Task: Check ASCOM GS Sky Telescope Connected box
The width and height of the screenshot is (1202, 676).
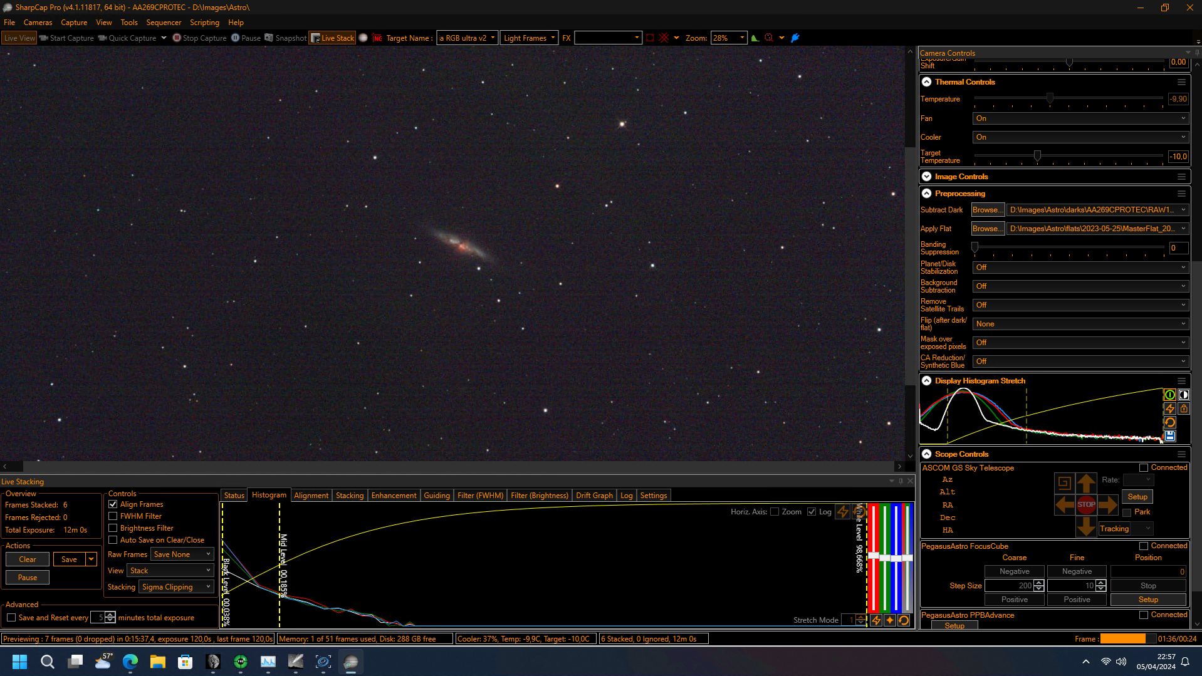Action: (x=1144, y=467)
